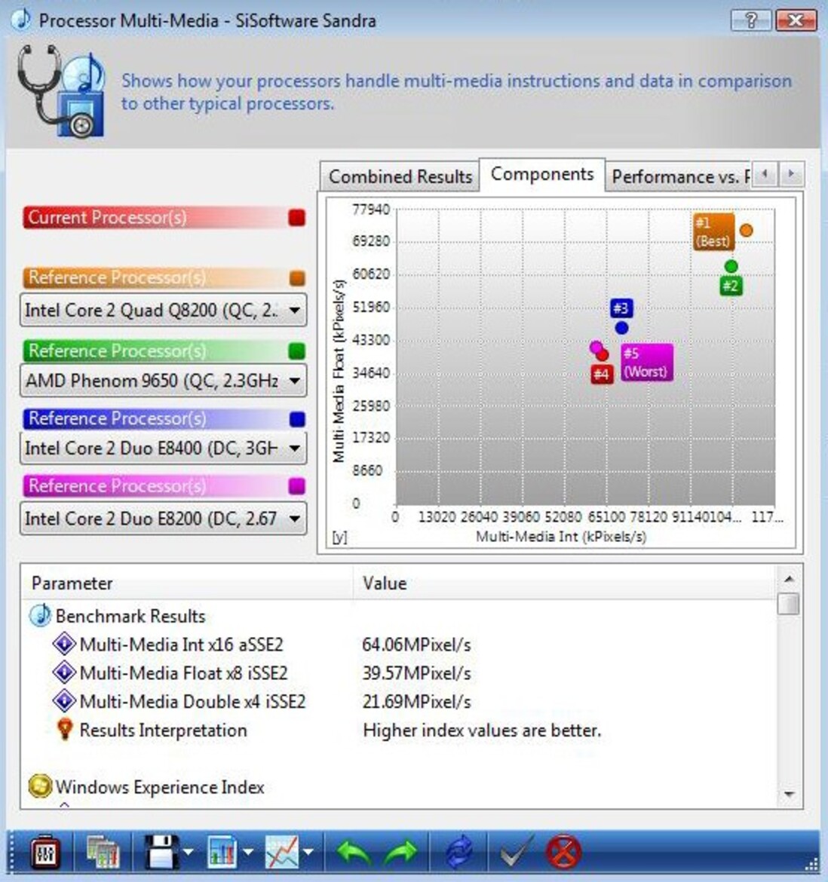
Task: Click the Windows Experience Index yellow icon
Action: pyautogui.click(x=40, y=786)
